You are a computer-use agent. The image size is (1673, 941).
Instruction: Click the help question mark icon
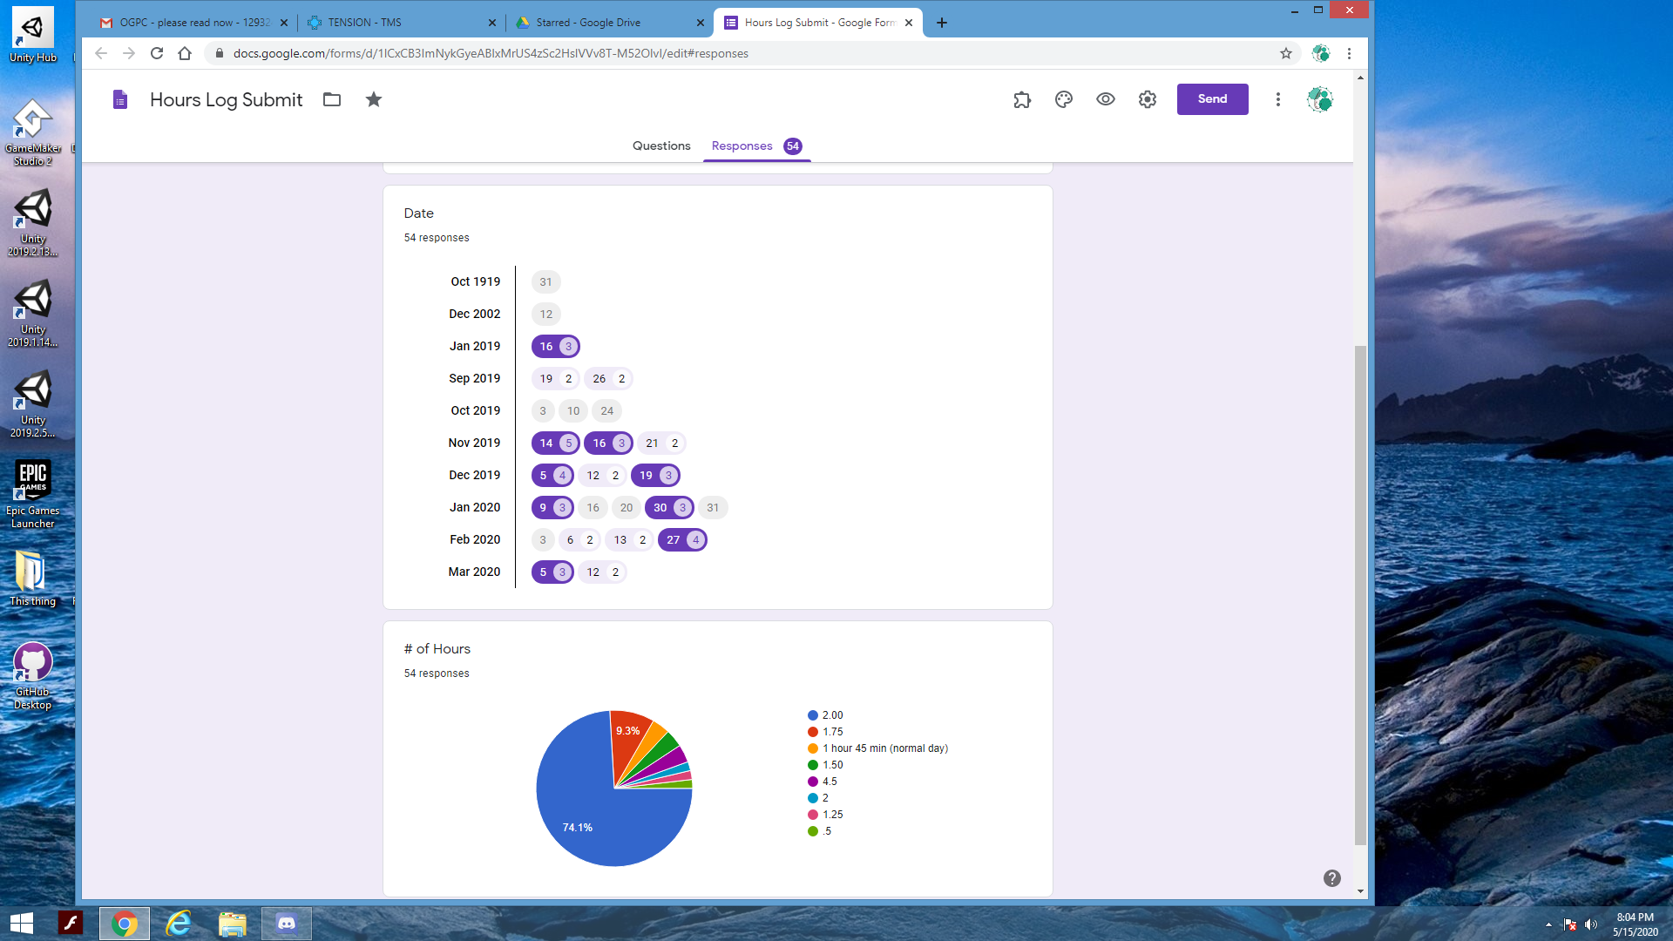[1331, 878]
